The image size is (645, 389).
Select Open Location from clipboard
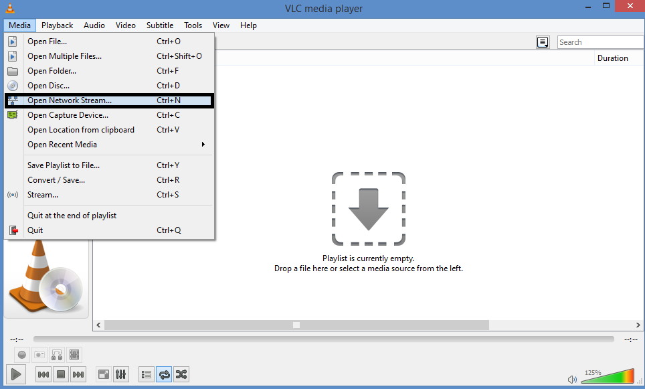pos(110,130)
